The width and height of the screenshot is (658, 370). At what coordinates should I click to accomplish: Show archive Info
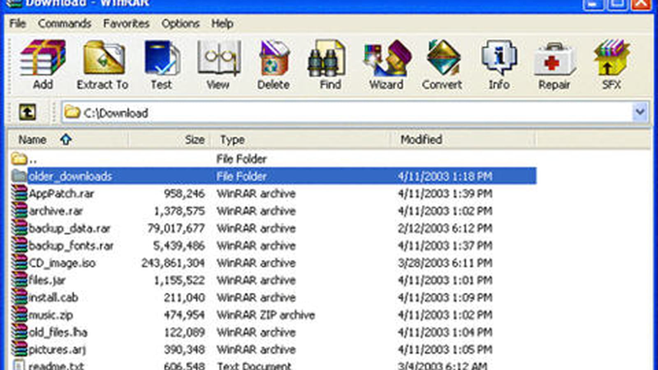[499, 58]
